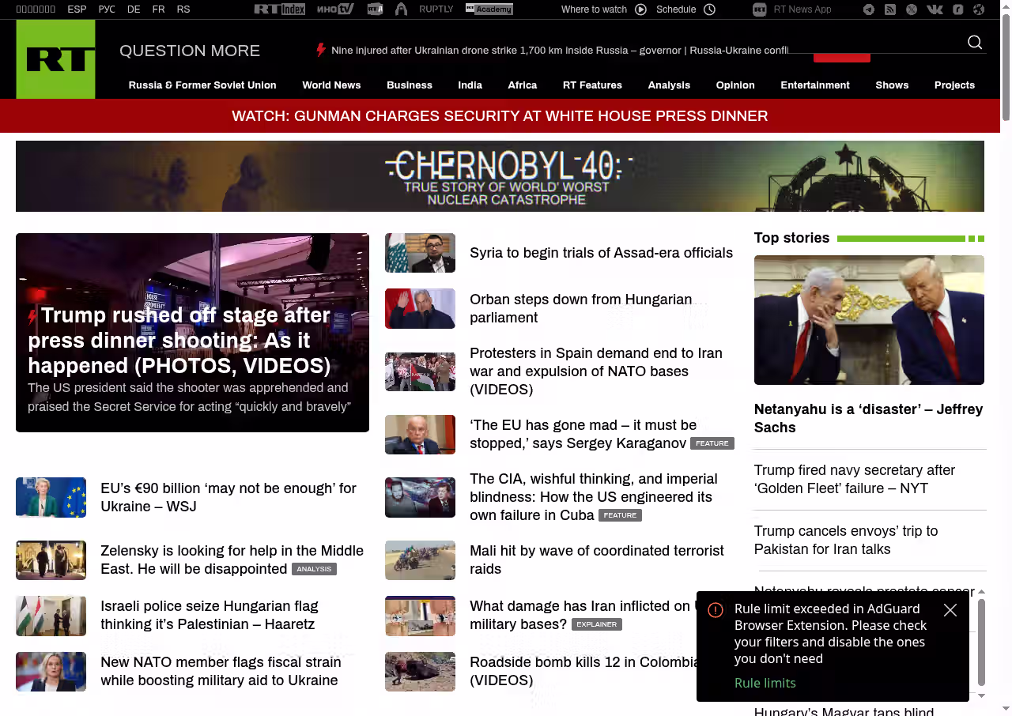This screenshot has width=1012, height=716.
Task: Open the Business menu item
Action: pos(410,85)
